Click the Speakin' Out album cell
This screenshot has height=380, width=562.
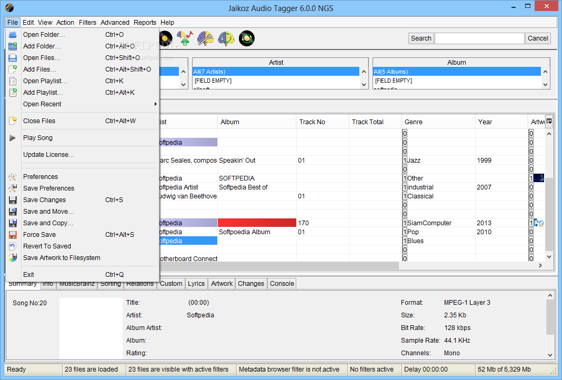[x=257, y=160]
